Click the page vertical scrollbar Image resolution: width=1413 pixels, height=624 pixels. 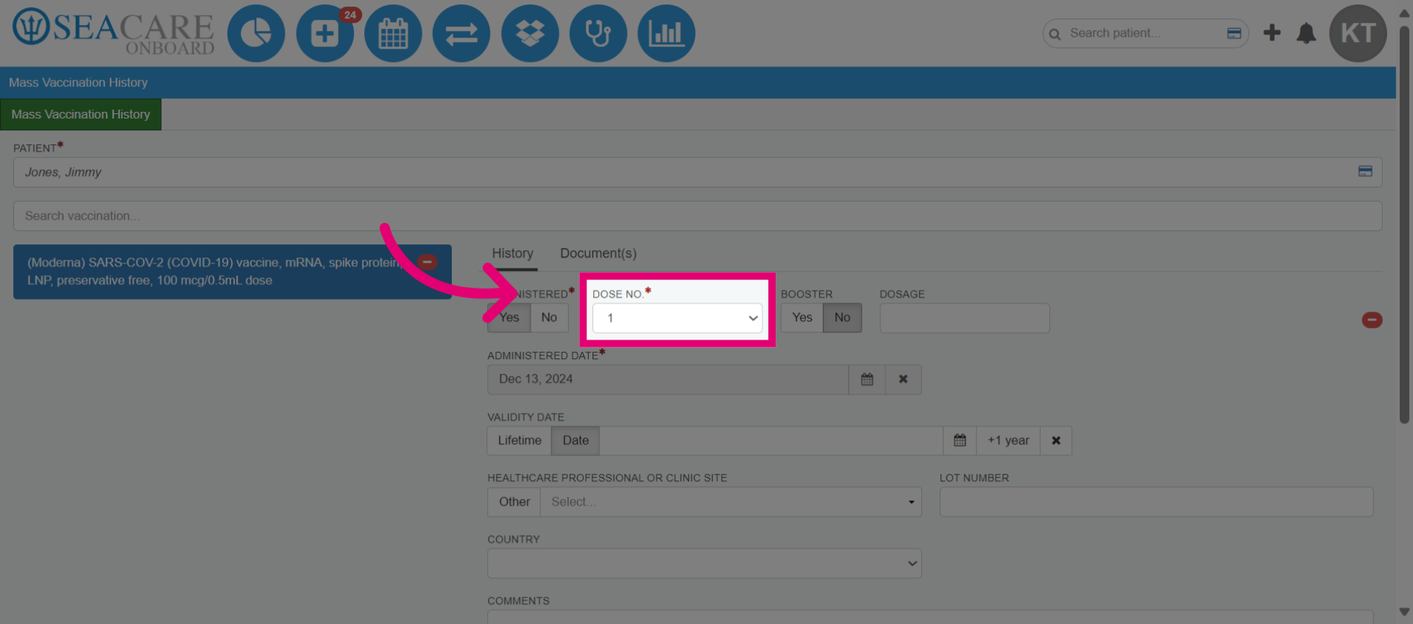[x=1404, y=224]
